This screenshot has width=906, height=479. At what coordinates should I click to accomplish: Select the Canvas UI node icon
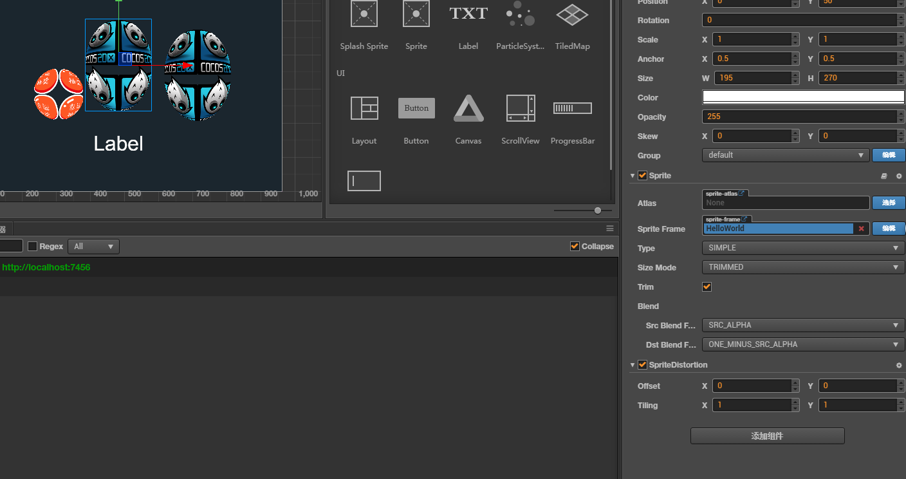coord(468,108)
